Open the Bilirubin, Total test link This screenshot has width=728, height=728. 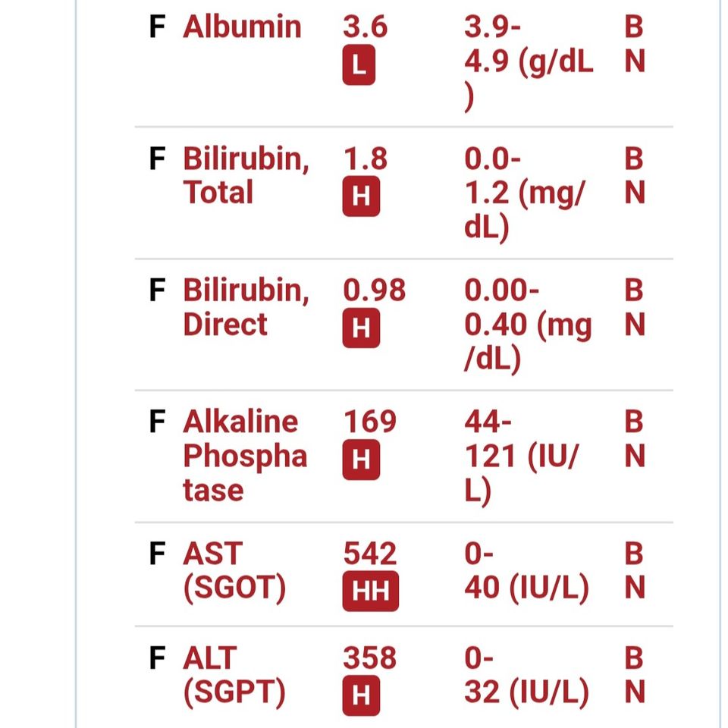246,175
